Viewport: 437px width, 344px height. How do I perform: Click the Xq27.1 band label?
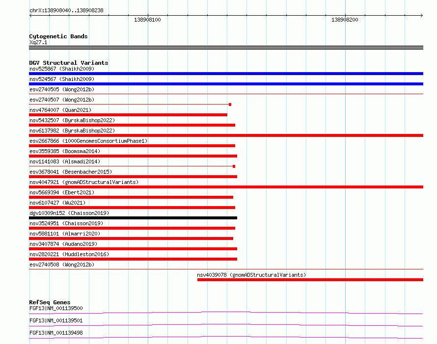tap(38, 42)
